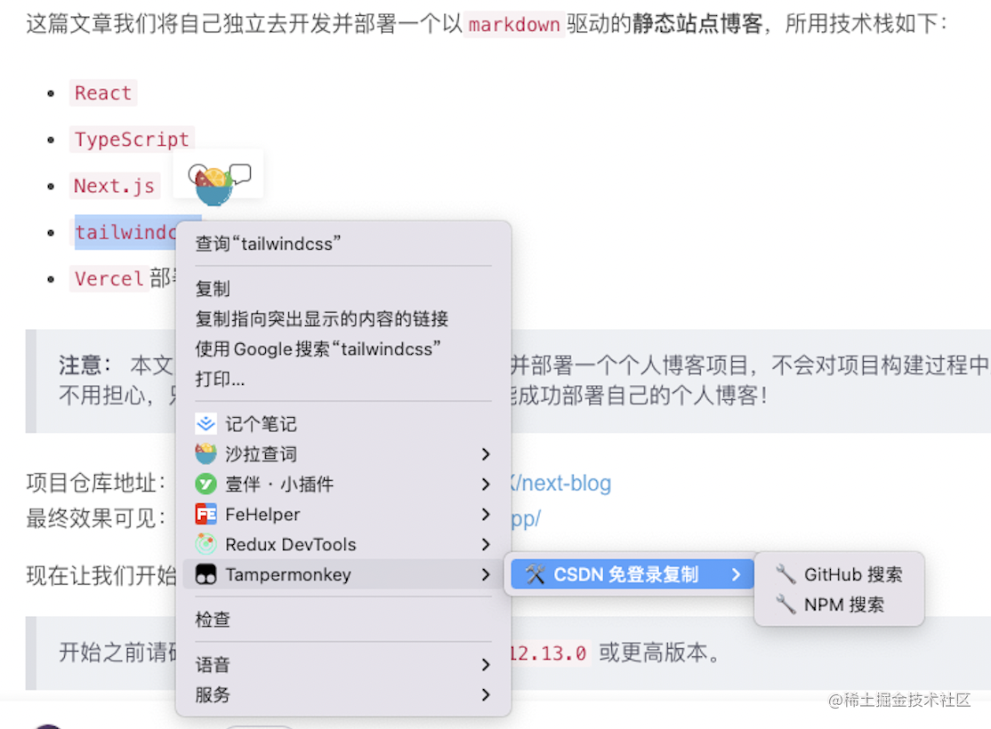Open the FeHelper menu entry
The image size is (991, 729).
coord(343,514)
